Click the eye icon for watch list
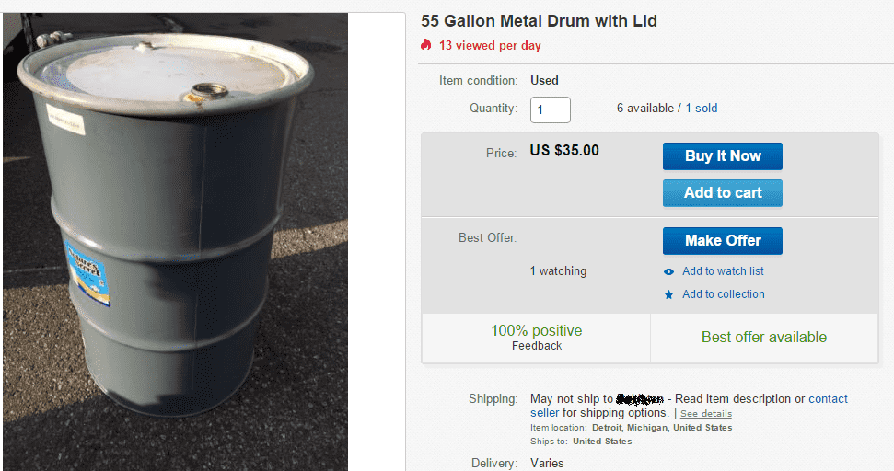894x471 pixels. 669,271
